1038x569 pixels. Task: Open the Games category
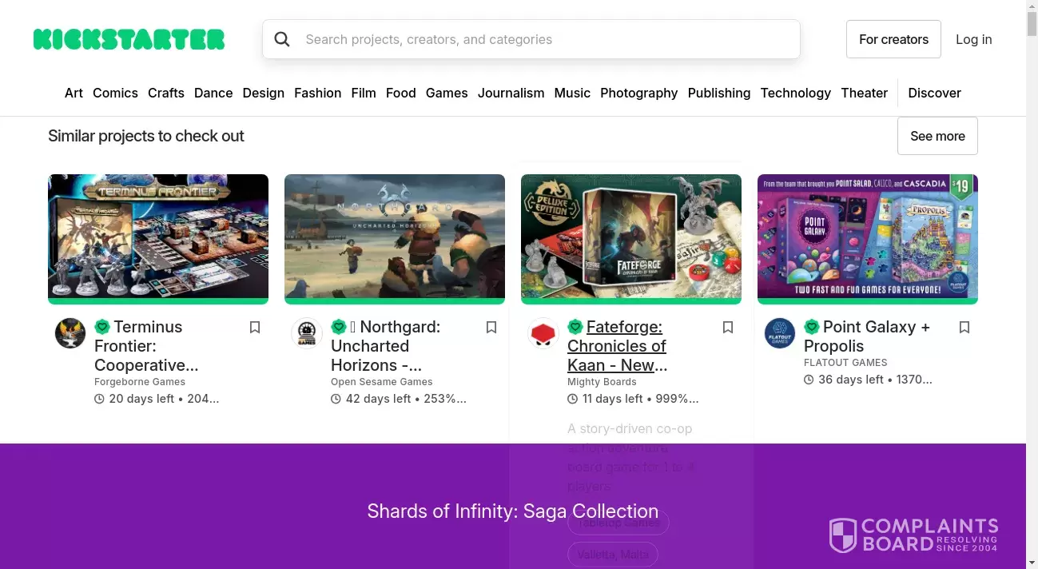click(x=447, y=93)
